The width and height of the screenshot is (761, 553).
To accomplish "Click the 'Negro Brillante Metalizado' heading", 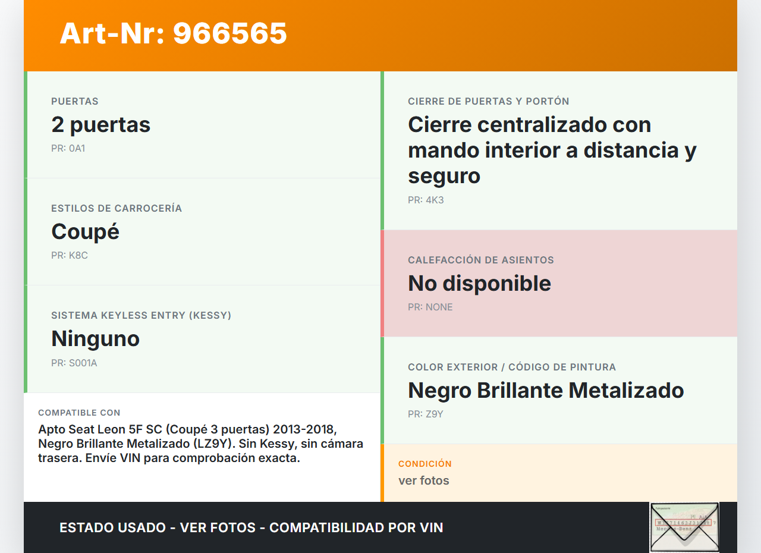I will pos(546,390).
